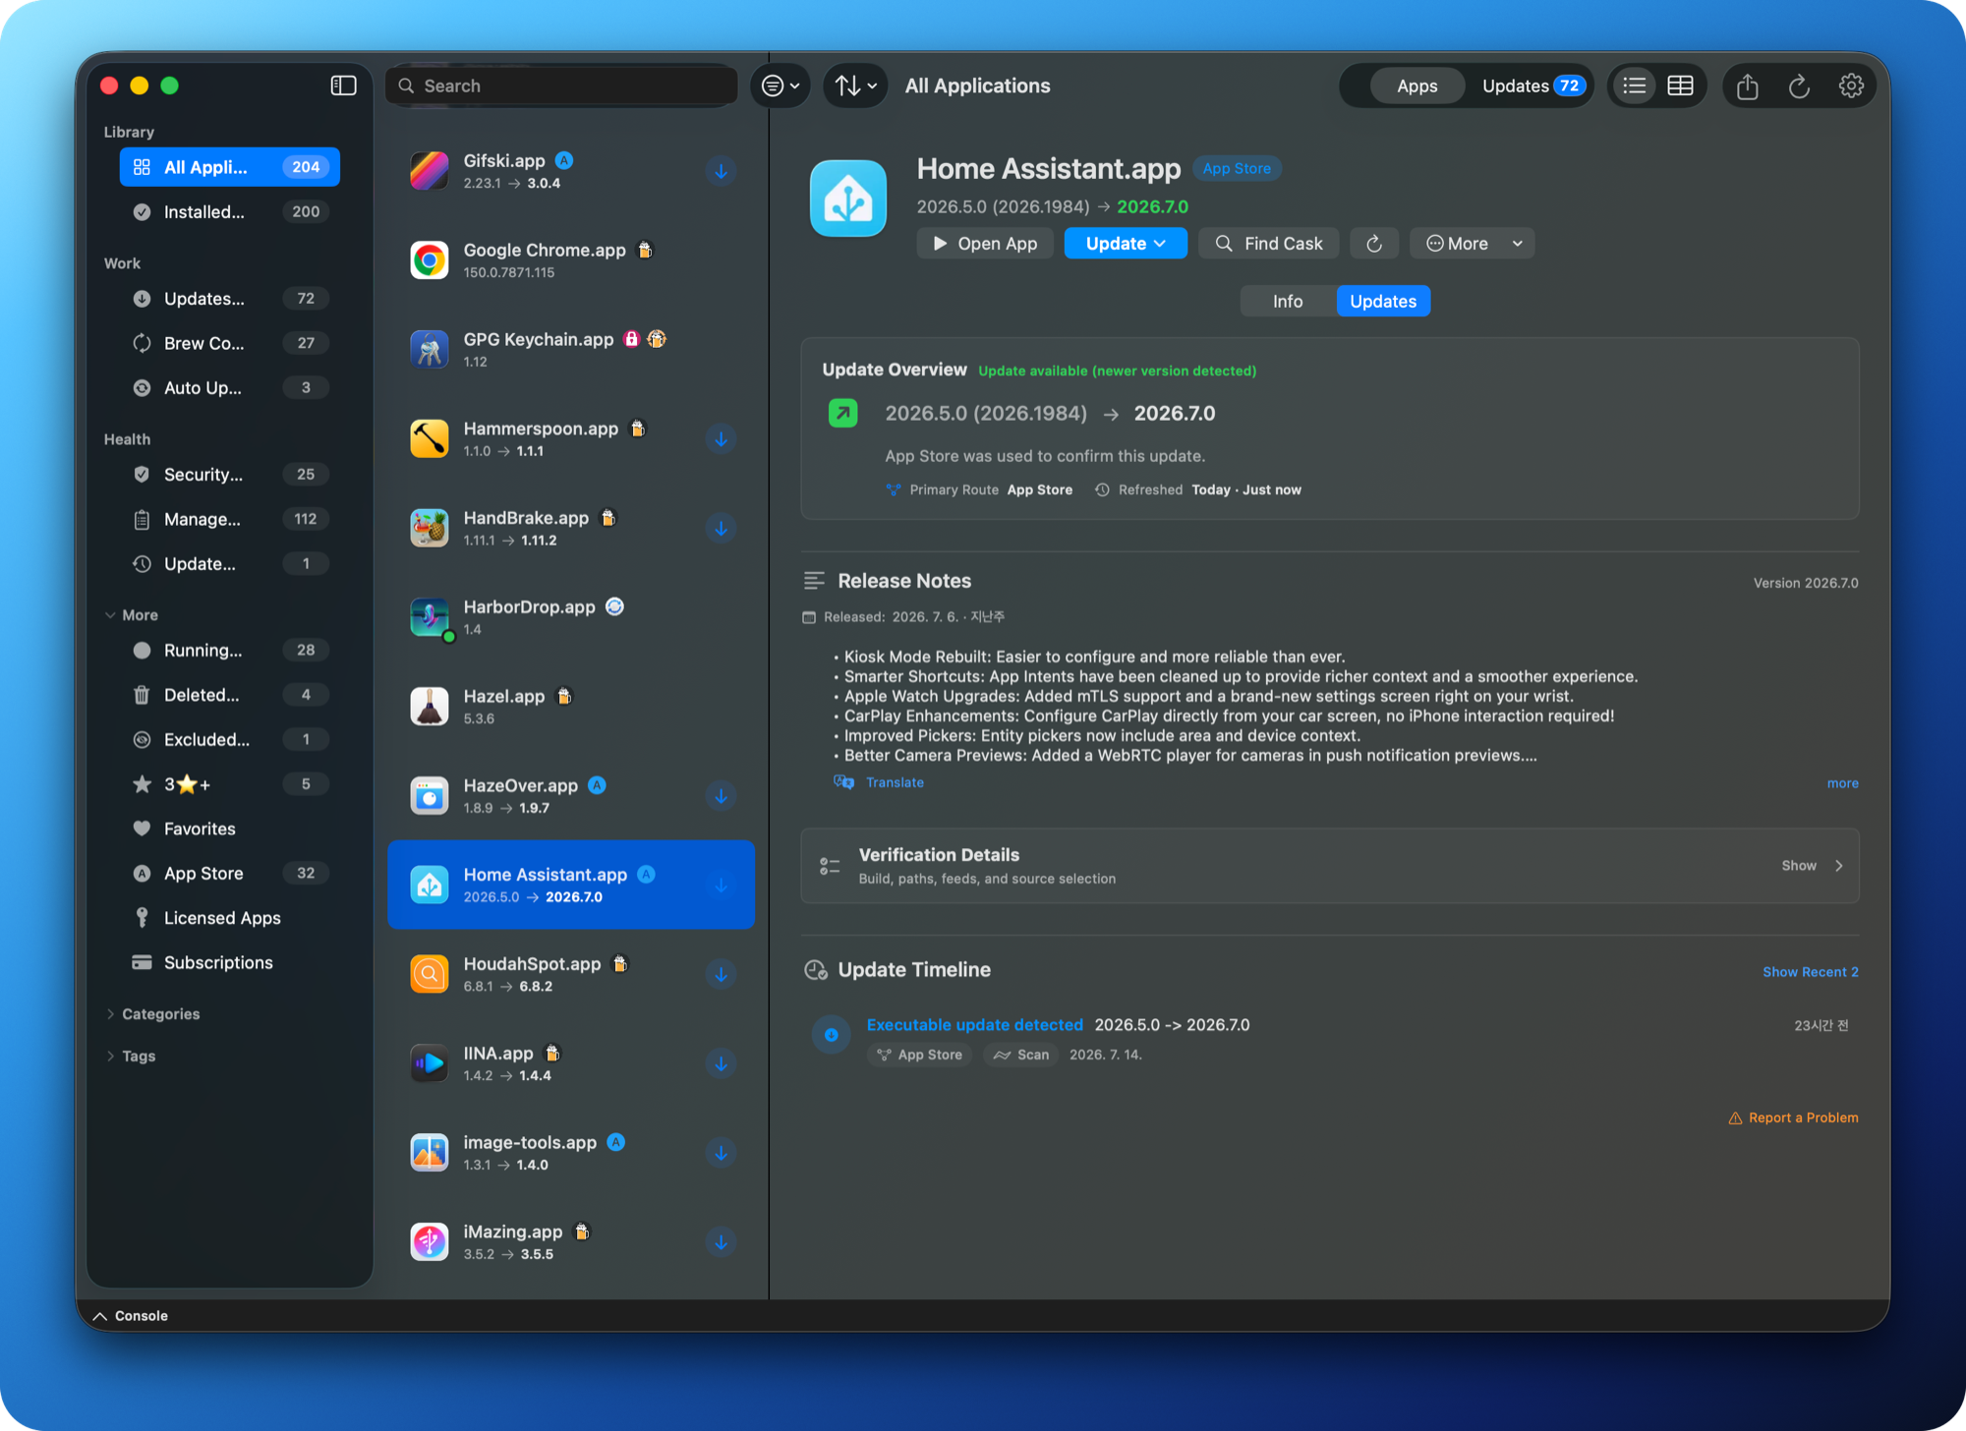Switch to the list view mode
The width and height of the screenshot is (1966, 1431).
click(x=1634, y=86)
